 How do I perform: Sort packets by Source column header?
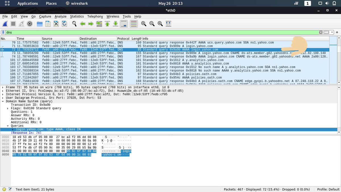60,38
